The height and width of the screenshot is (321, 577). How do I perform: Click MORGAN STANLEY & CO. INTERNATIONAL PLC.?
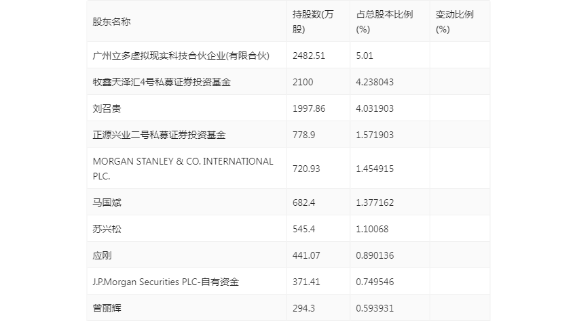pos(183,169)
